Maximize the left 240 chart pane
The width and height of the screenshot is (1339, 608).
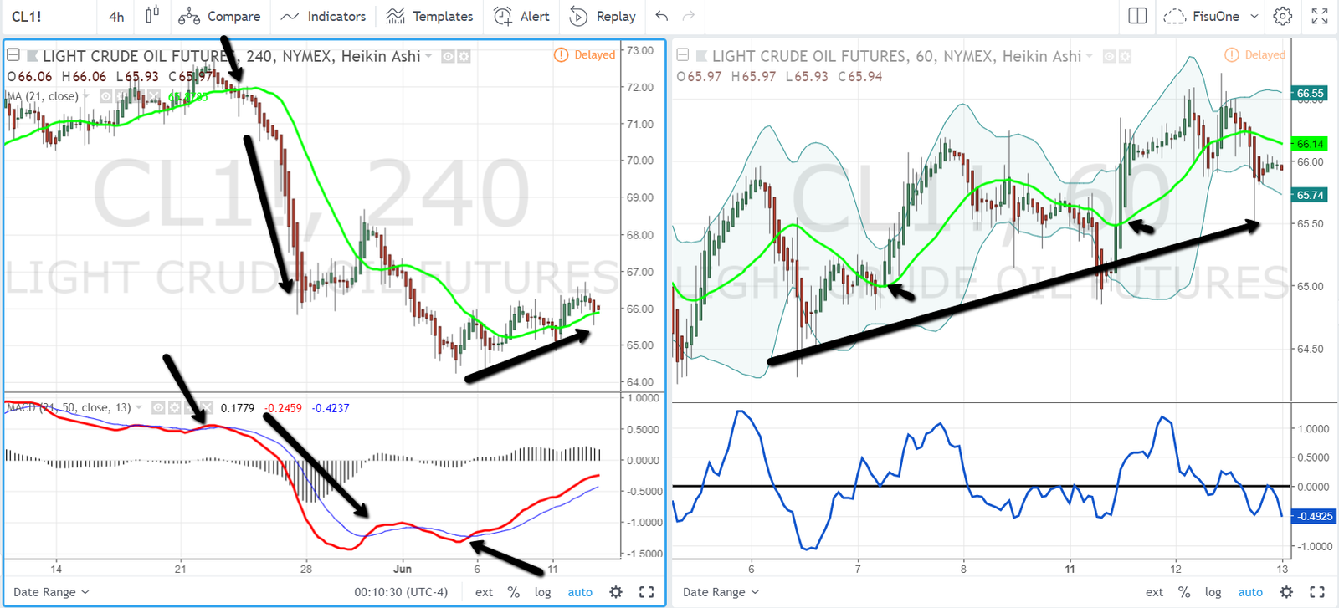point(646,592)
